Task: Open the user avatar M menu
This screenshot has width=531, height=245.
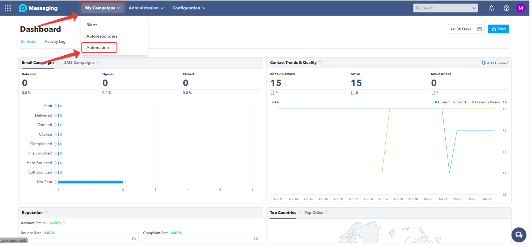Action: 521,8
